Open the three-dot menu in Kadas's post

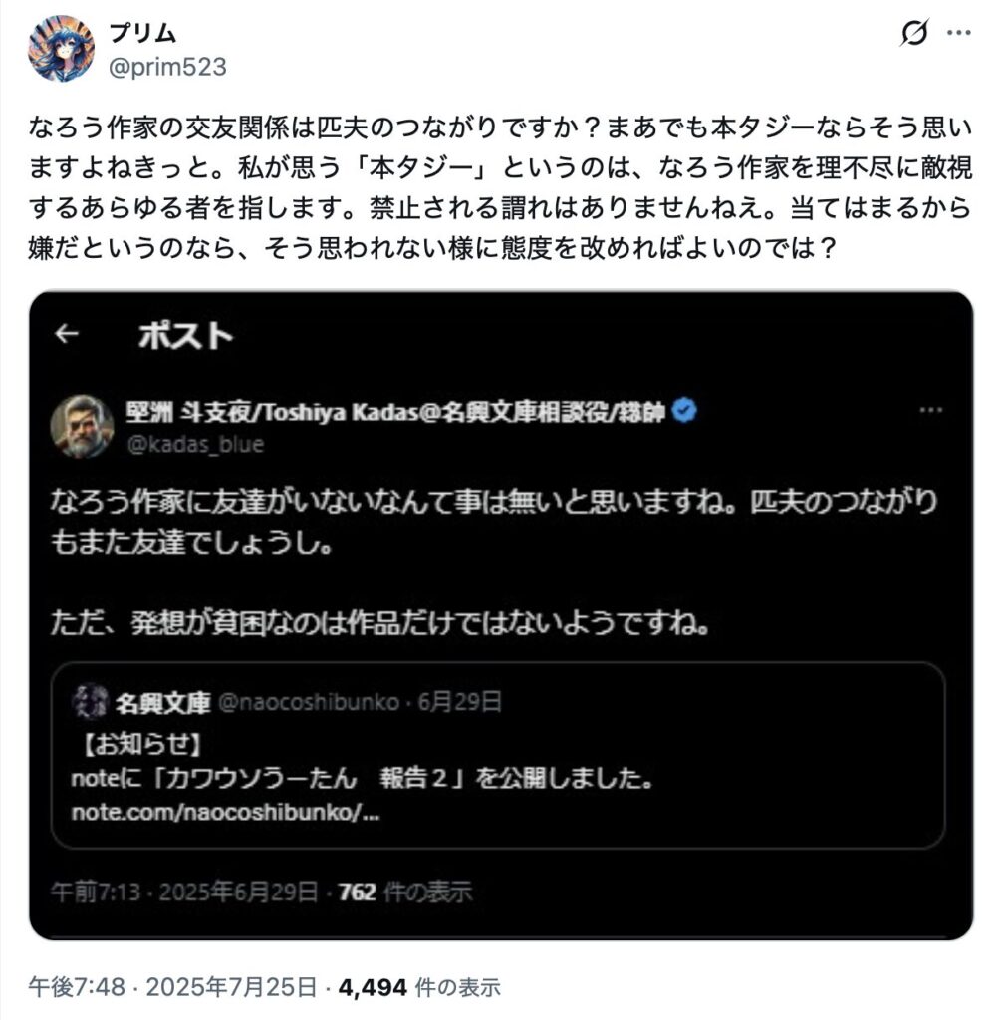pos(929,411)
